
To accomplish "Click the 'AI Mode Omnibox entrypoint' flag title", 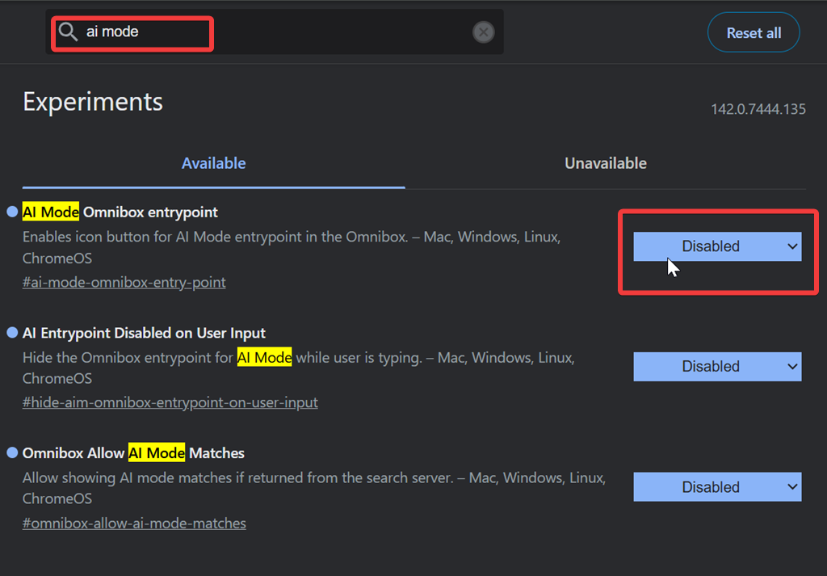I will point(120,212).
